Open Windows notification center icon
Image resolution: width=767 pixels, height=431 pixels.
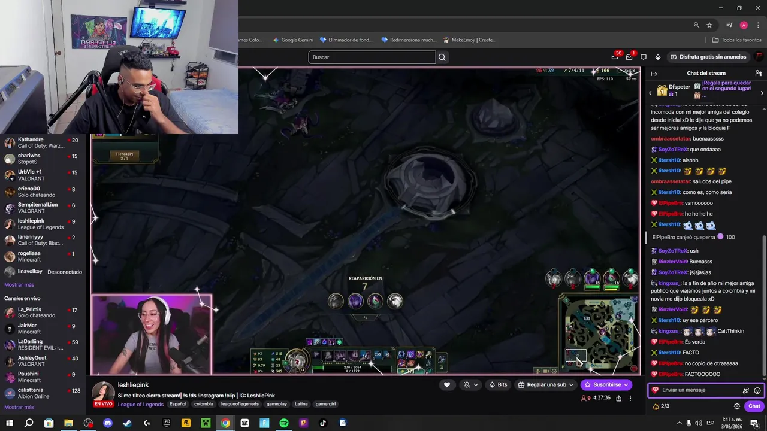[755, 423]
